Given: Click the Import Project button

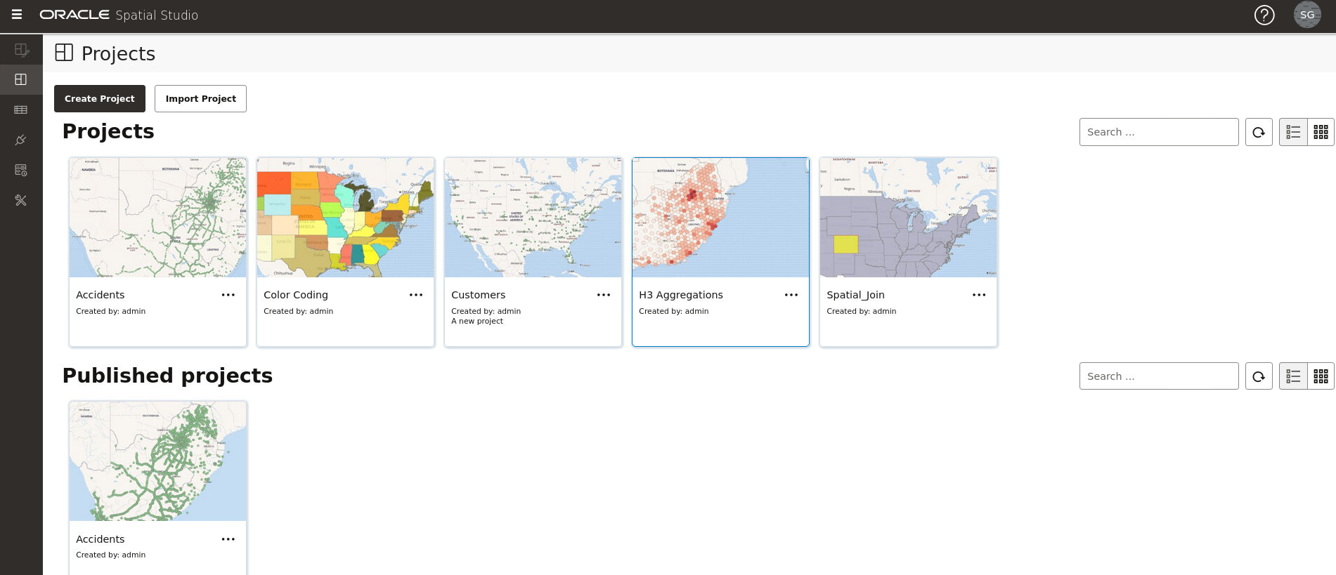Looking at the screenshot, I should [x=200, y=98].
